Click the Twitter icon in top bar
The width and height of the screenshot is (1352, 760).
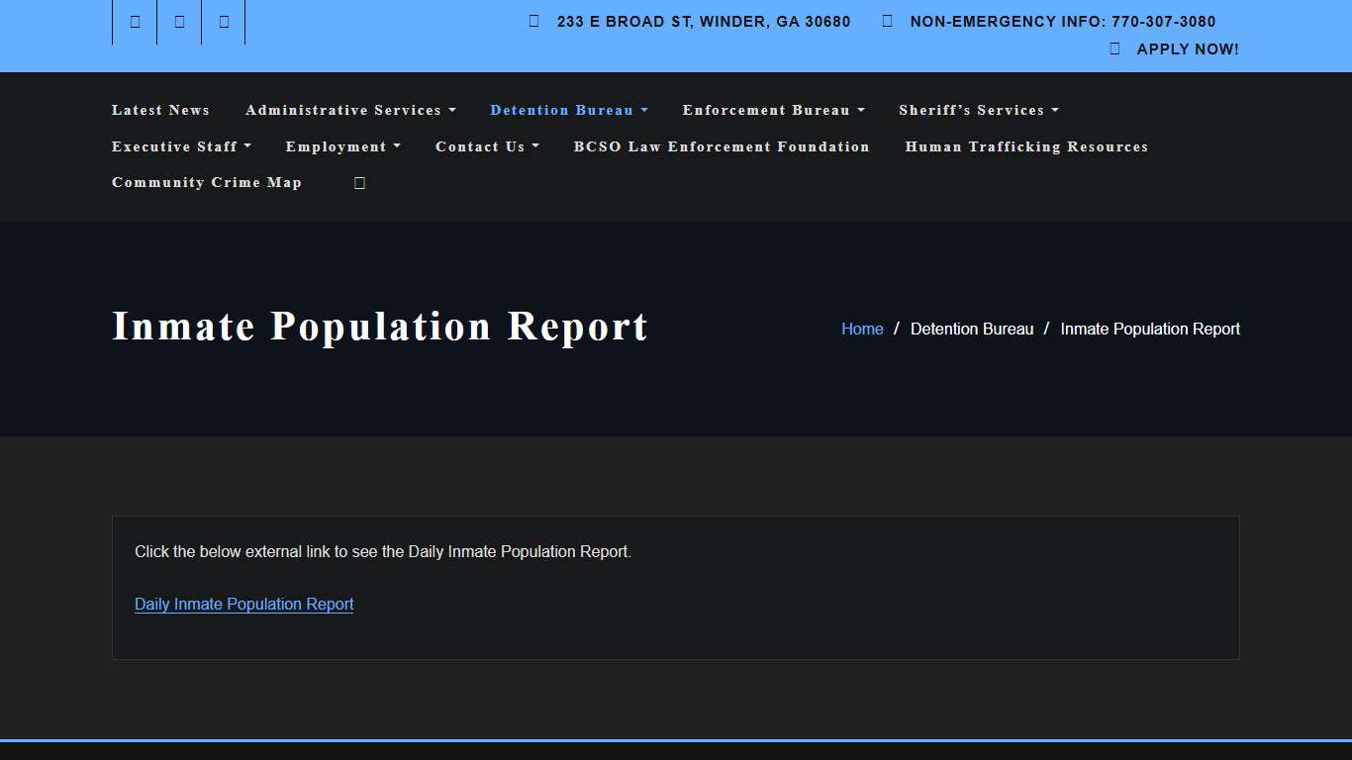tap(178, 21)
